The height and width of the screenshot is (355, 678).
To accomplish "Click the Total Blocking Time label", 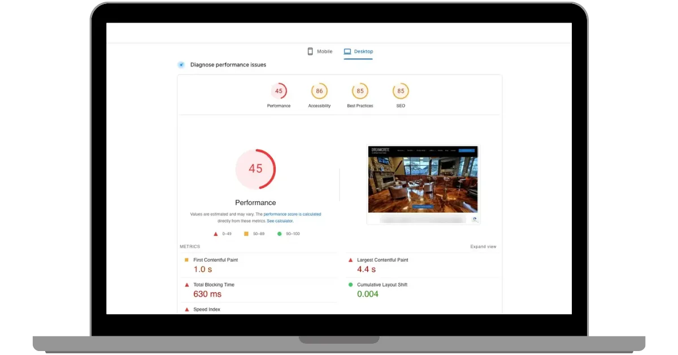I will click(214, 285).
